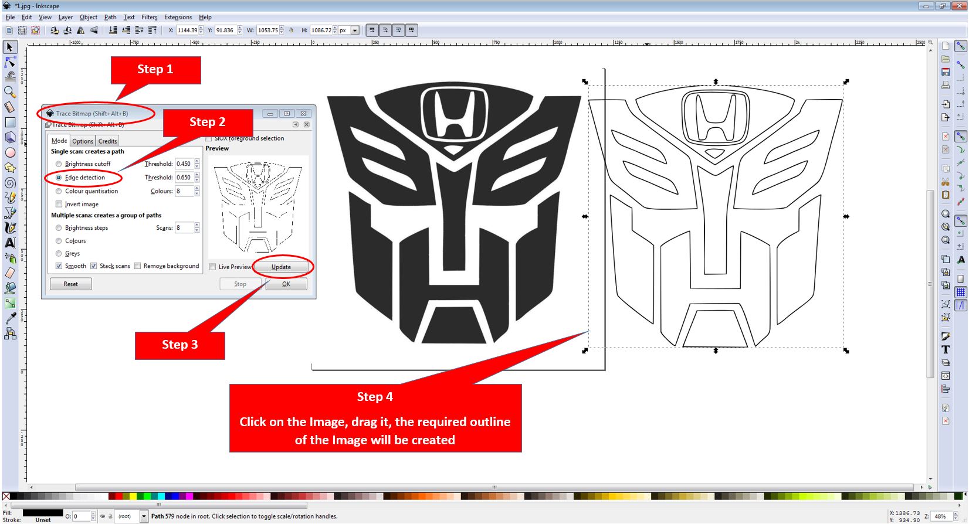Open the Extensions menu
Screen dimensions: 969x524
178,18
